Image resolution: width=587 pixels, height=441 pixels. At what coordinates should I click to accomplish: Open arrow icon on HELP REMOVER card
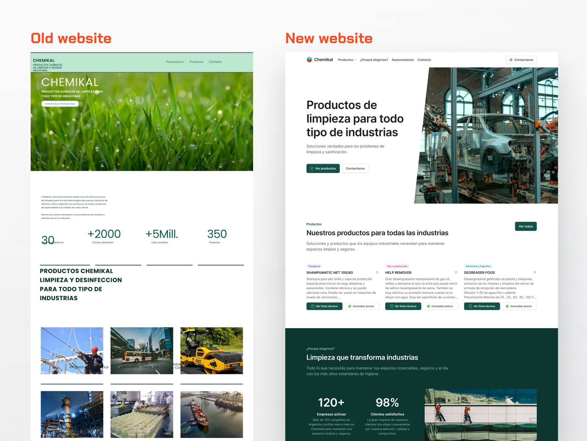456,272
